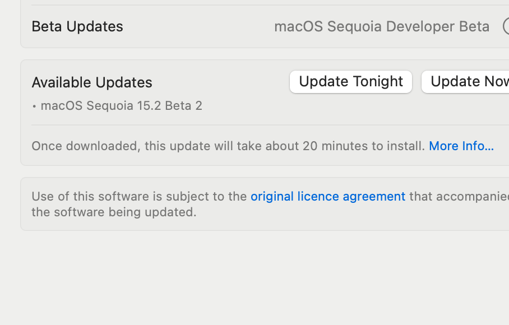
Task: Select the macOS Sequoia 15.2 Beta 2 entry
Action: (x=122, y=106)
